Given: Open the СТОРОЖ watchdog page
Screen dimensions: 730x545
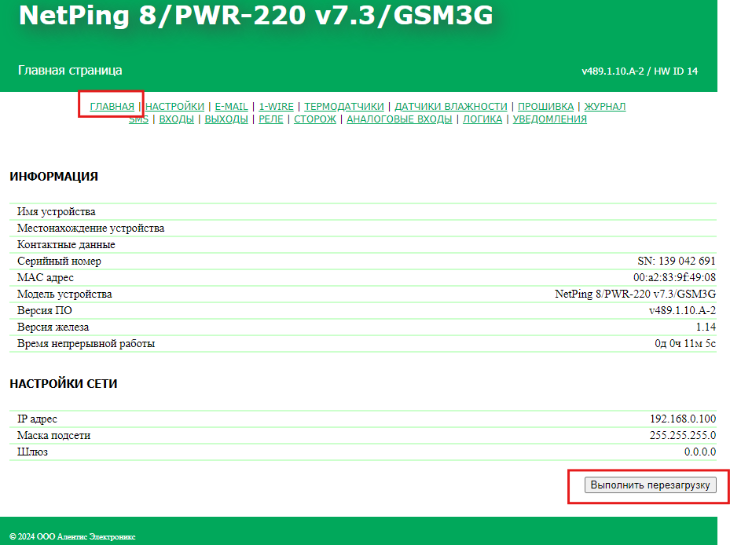Looking at the screenshot, I should pos(315,119).
